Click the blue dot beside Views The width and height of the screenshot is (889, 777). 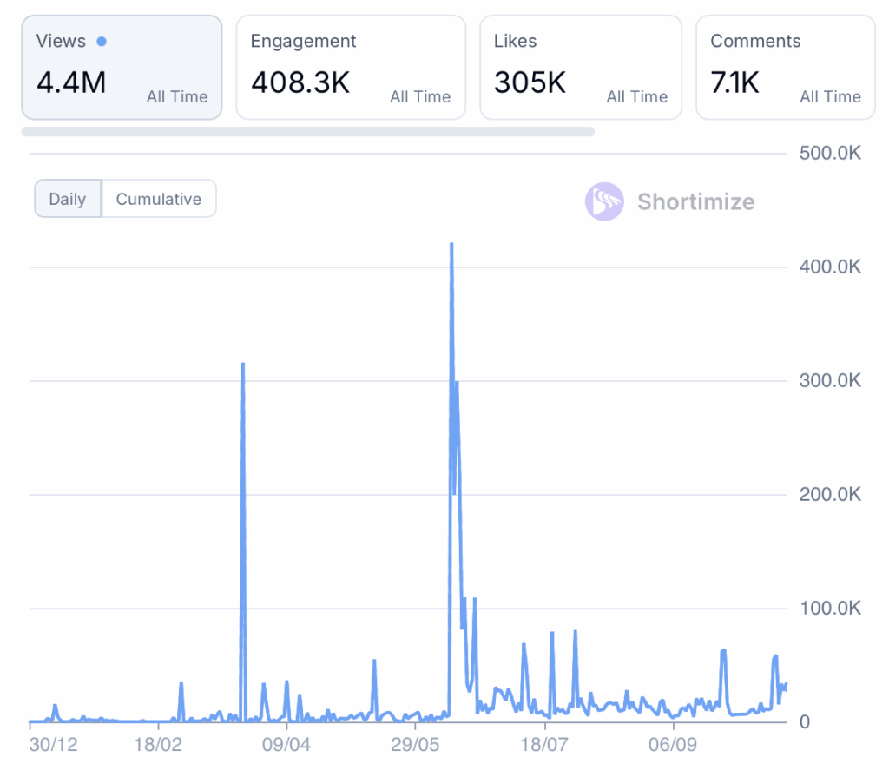click(102, 41)
